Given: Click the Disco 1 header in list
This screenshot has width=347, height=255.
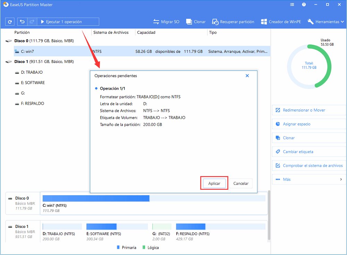Looking at the screenshot, I should pos(44,61).
